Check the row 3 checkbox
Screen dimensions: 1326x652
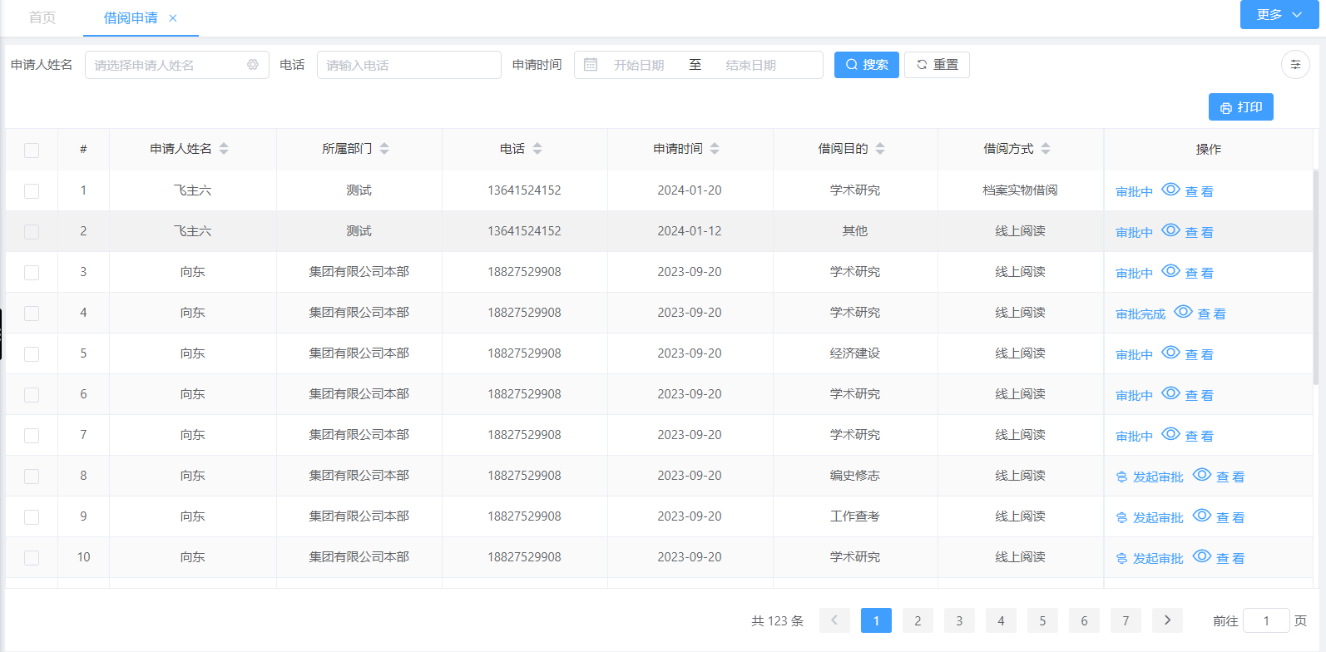pos(32,273)
